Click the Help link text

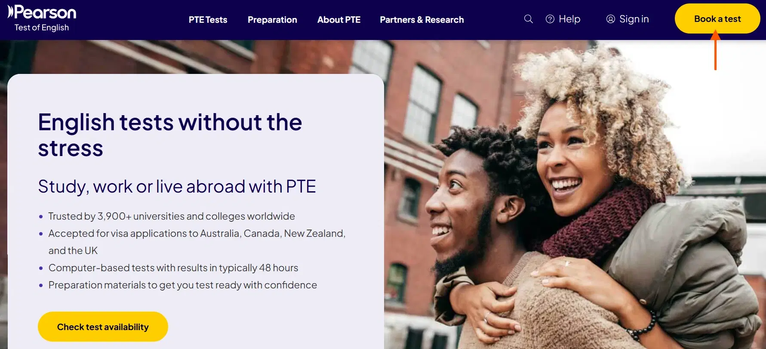tap(569, 19)
